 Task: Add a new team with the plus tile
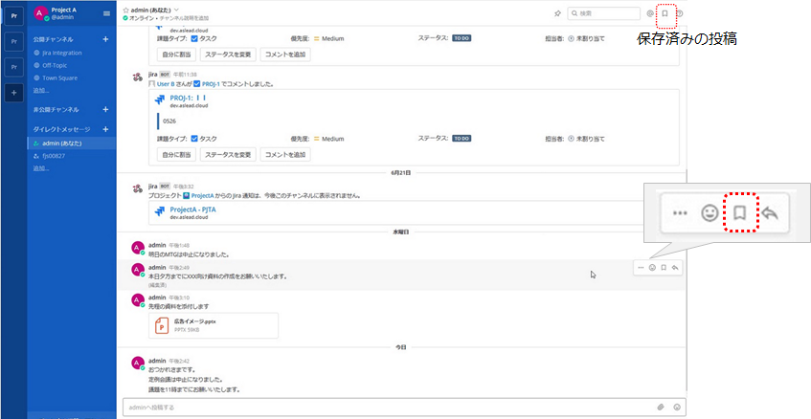pyautogui.click(x=14, y=93)
